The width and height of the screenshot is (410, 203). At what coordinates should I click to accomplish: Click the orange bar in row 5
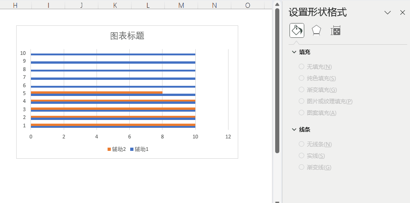96,92
